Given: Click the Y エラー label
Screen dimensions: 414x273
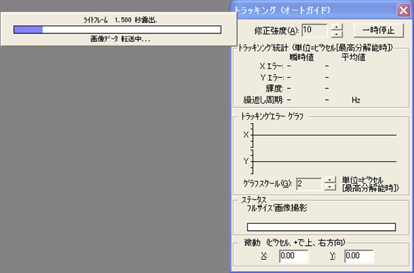Looking at the screenshot, I should click(272, 77).
